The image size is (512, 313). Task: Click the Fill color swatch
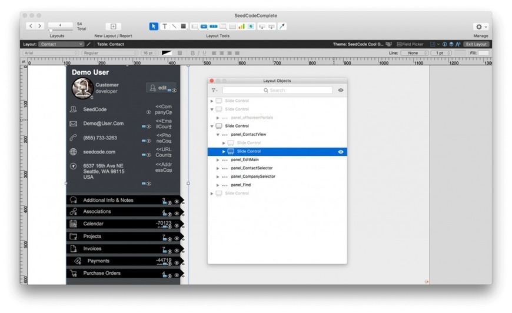pos(483,53)
